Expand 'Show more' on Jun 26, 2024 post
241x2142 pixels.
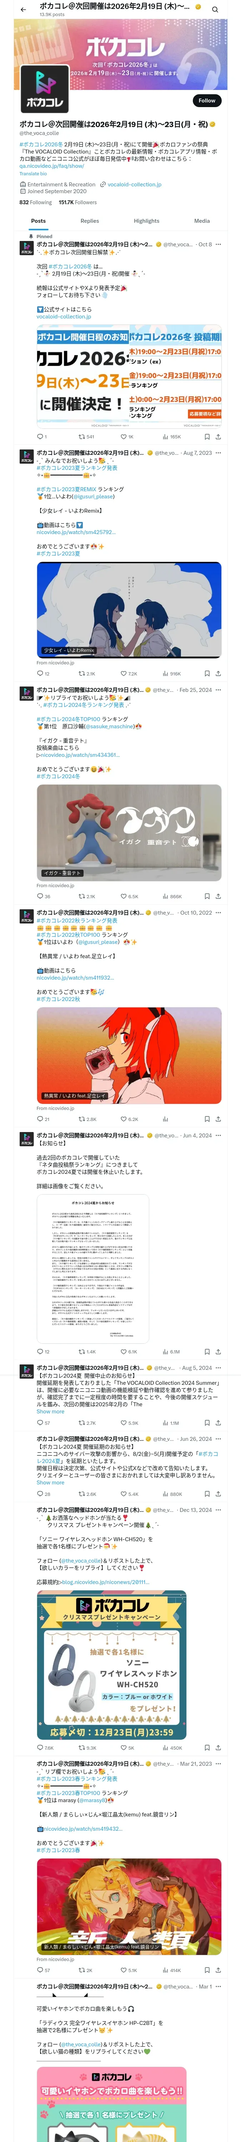click(x=50, y=1483)
